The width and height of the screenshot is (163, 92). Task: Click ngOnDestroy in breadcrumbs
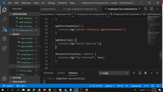coord(154,14)
